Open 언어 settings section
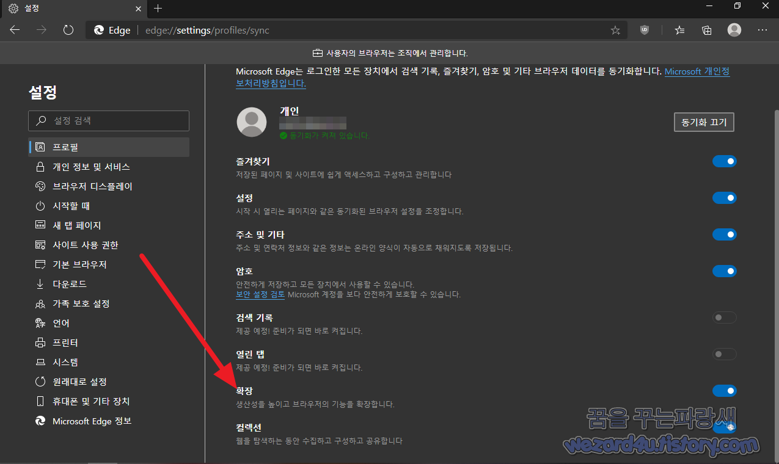Viewport: 779px width, 464px height. click(x=109, y=323)
